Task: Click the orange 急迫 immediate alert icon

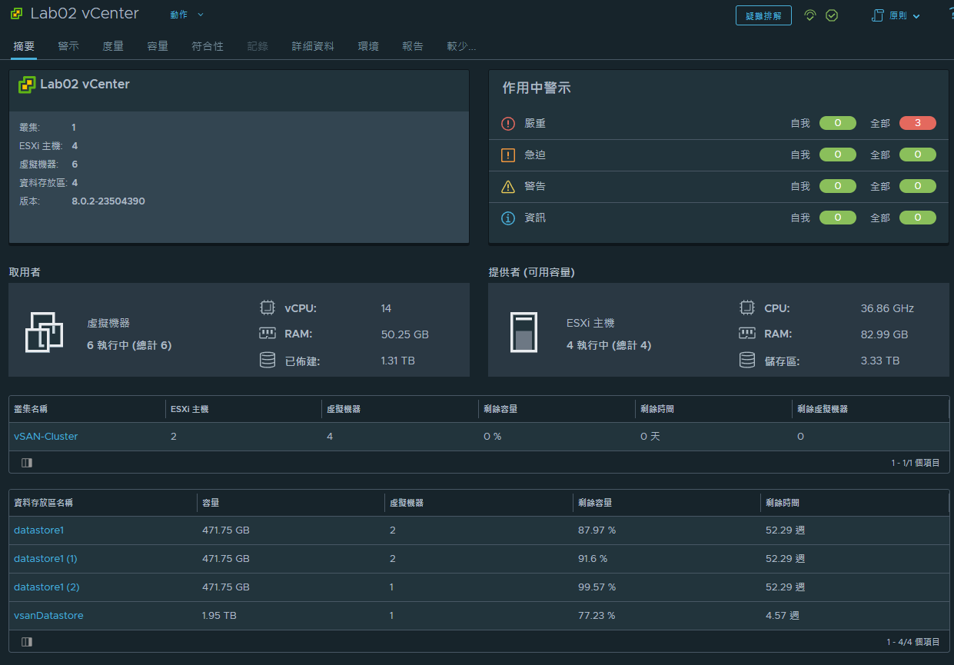Action: coord(508,155)
